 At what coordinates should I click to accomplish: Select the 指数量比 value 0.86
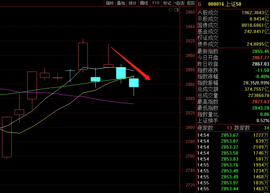click(265, 114)
